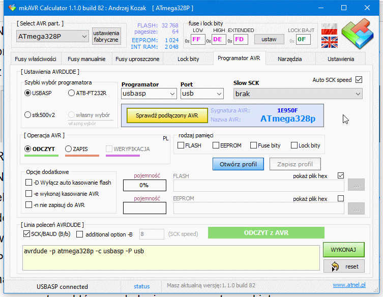Open the Slow SCK brak dropdown
The width and height of the screenshot is (383, 297).
[x=298, y=94]
